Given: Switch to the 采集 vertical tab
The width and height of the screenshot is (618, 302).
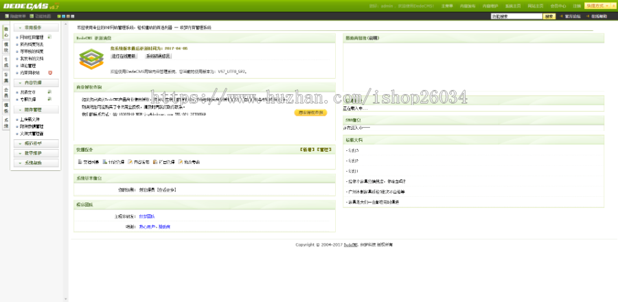Looking at the screenshot, I should pyautogui.click(x=6, y=77).
